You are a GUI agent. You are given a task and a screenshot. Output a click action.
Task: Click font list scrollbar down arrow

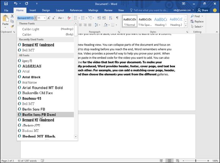tap(75, 136)
